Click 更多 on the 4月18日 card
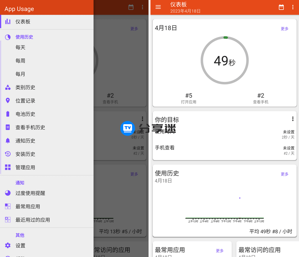 tap(284, 29)
